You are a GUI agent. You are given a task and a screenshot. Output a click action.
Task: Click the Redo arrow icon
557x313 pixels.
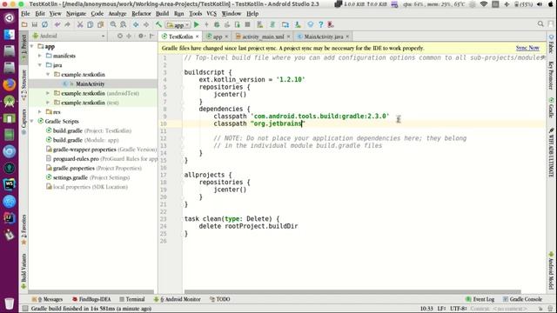[67, 24]
